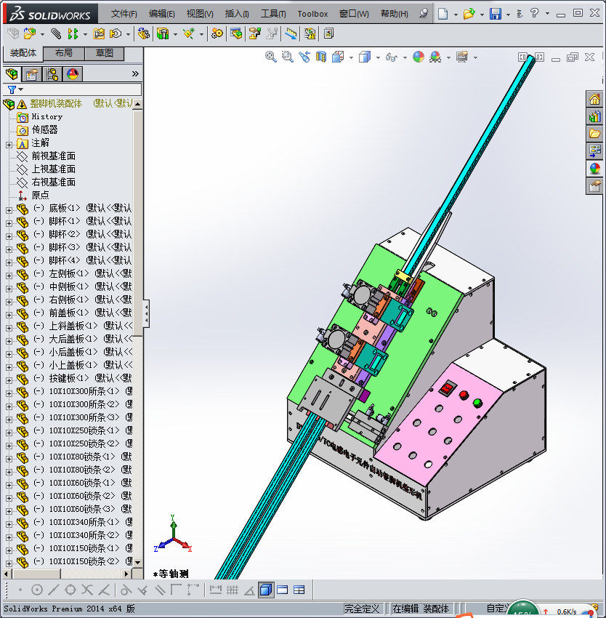Open the View Settings monitor dropdown arrow
Image resolution: width=606 pixels, height=618 pixels.
point(475,57)
